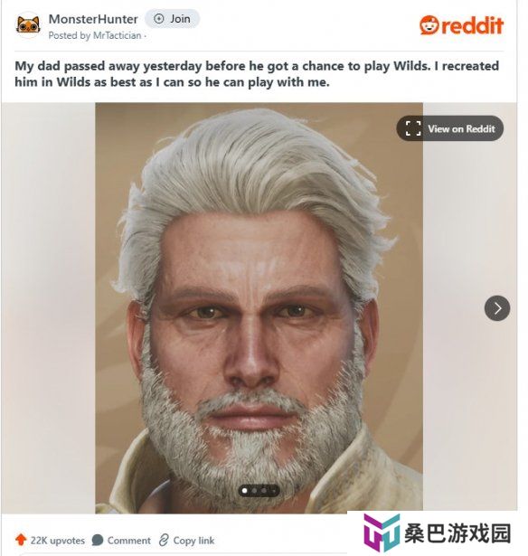528x556 pixels.
Task: Click the Copy link text
Action: 193,541
